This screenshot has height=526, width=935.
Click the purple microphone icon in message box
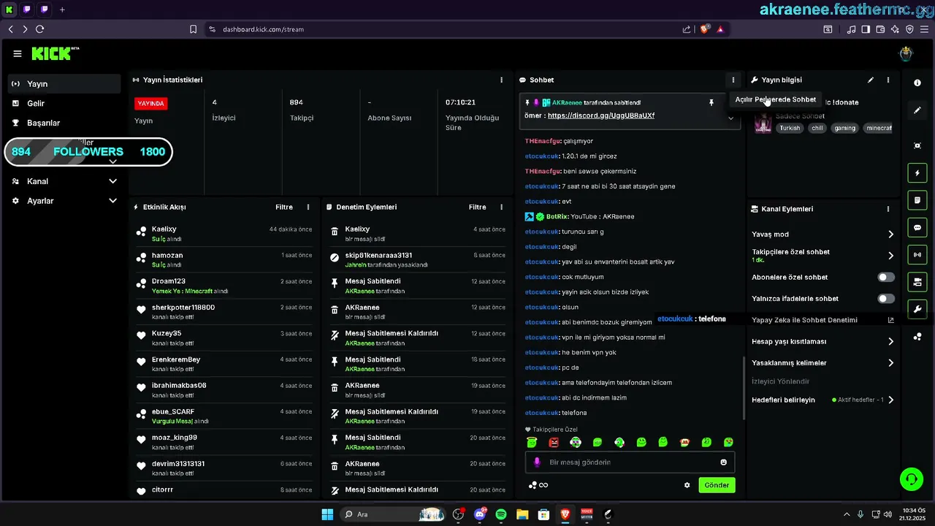coord(537,462)
